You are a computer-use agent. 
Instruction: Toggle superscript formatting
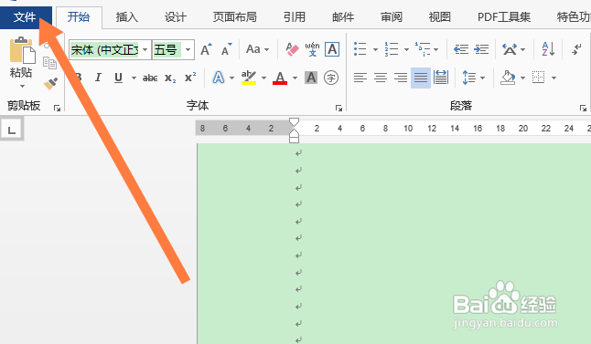coord(190,78)
